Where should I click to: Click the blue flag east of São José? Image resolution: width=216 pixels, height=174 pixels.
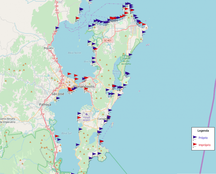[58, 99]
